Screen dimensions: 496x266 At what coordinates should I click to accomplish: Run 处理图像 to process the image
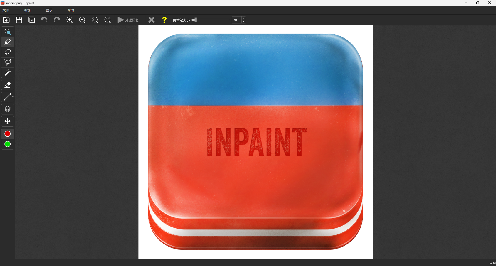(128, 20)
